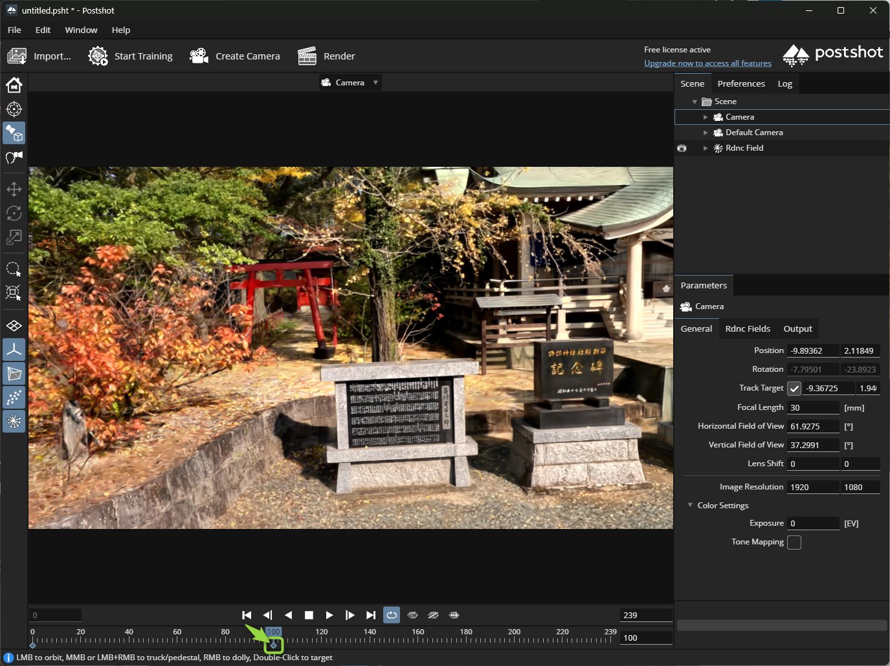Jump to the first frame
Image resolution: width=890 pixels, height=666 pixels.
coord(247,615)
